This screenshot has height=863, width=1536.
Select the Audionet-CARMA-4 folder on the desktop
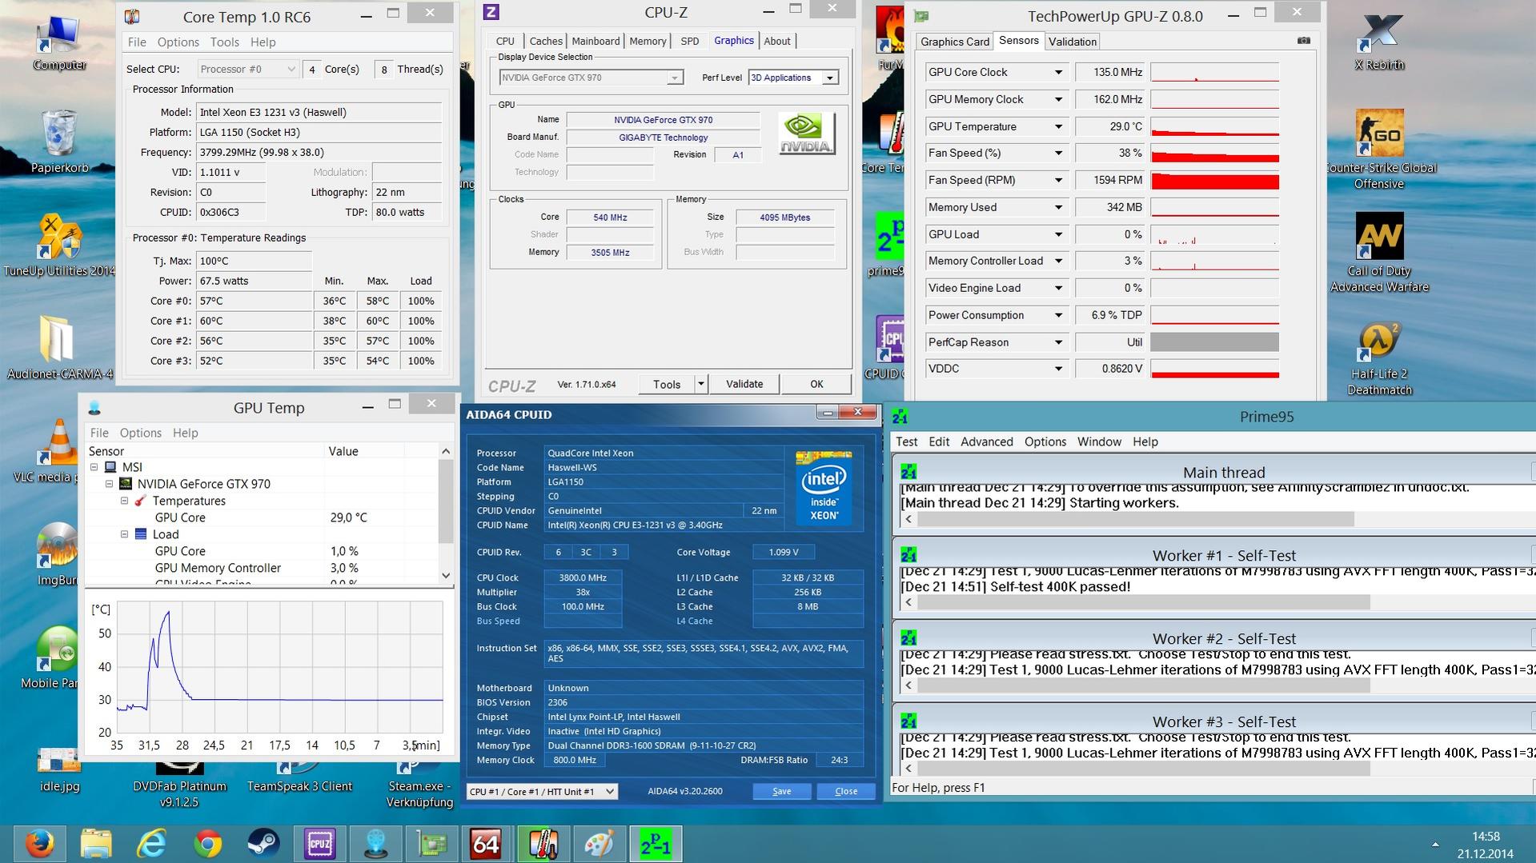click(x=60, y=348)
